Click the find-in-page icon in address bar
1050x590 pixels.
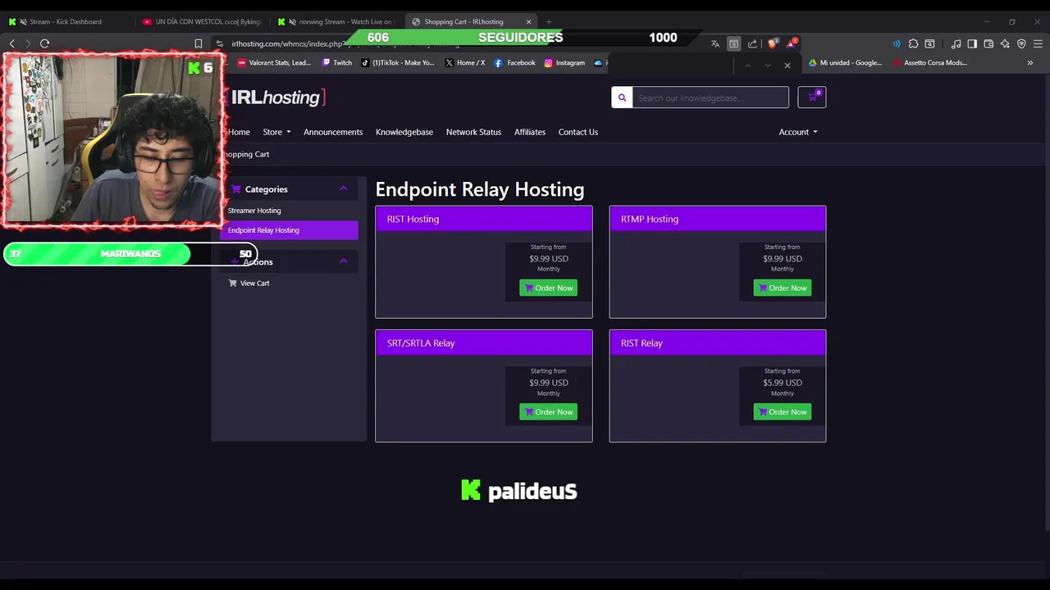[x=734, y=43]
